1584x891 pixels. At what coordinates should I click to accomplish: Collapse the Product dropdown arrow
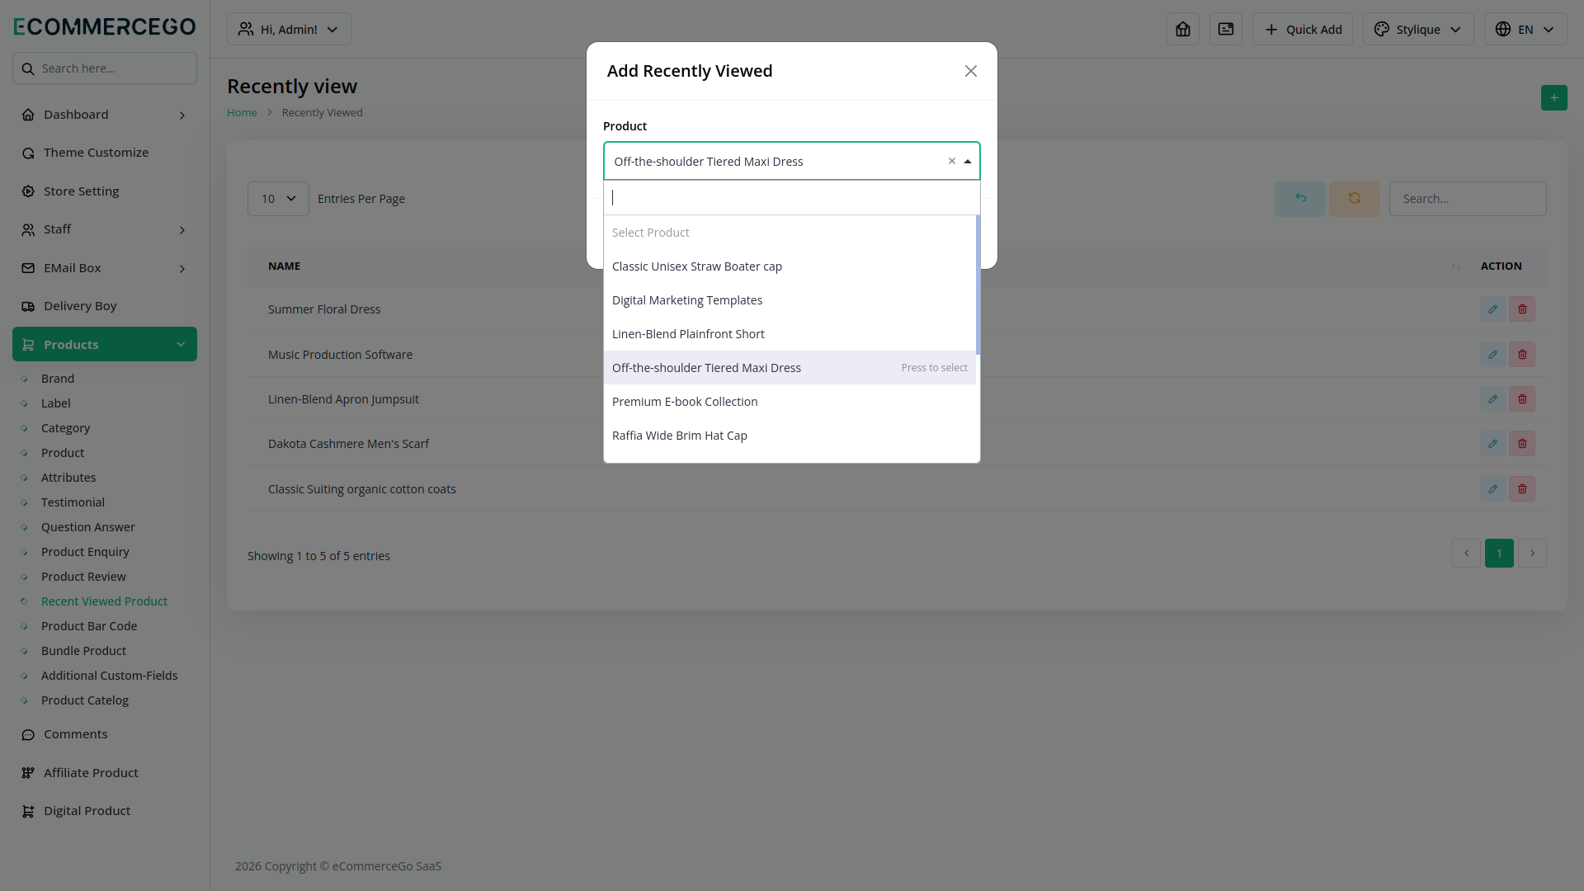968,162
